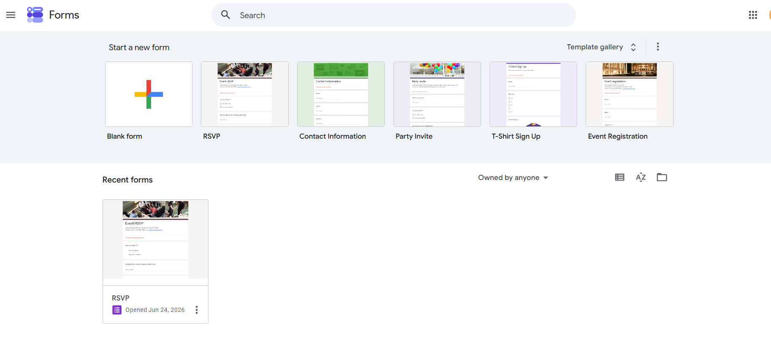Viewport: 771px width, 354px height.
Task: Open the recent RSVP form preview
Action: pyautogui.click(x=155, y=242)
